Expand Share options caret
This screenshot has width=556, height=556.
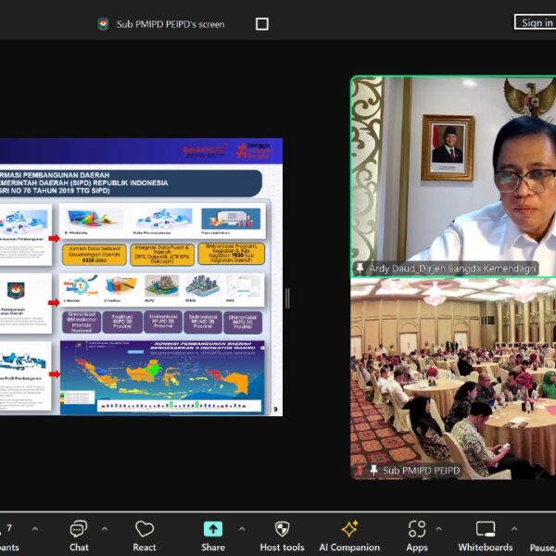pyautogui.click(x=242, y=529)
